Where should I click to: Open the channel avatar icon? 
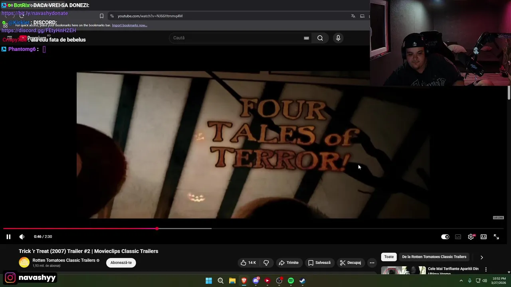click(x=24, y=263)
